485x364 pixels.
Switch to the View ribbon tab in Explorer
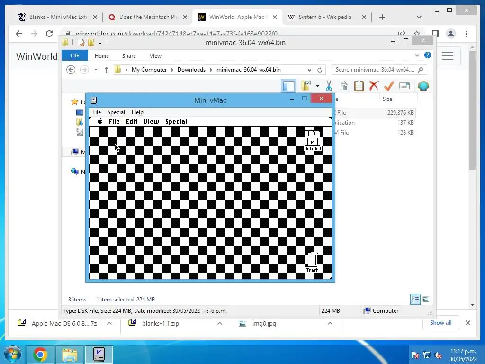(155, 56)
